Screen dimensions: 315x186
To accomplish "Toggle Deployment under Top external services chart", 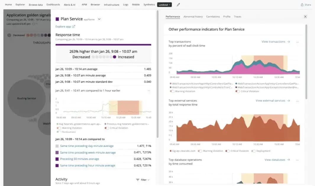I will coord(253,151).
